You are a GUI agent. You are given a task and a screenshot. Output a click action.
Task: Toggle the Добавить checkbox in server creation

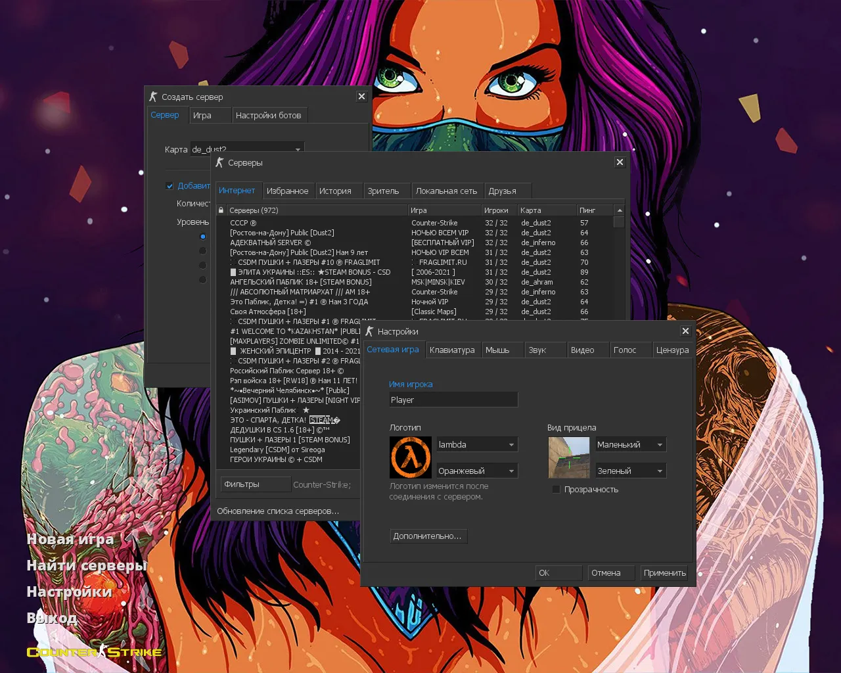click(x=170, y=186)
